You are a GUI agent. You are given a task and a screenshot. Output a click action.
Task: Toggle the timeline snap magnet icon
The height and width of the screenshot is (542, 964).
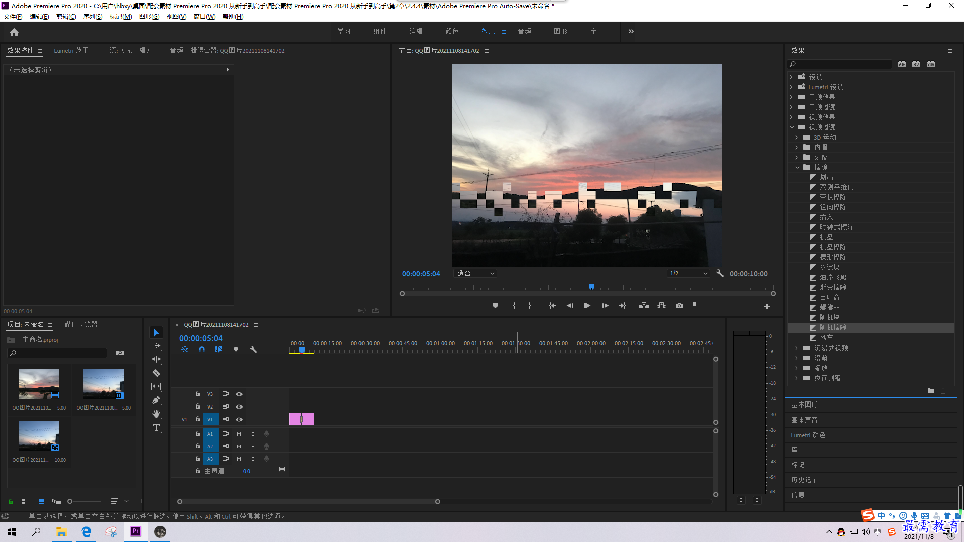click(x=202, y=349)
